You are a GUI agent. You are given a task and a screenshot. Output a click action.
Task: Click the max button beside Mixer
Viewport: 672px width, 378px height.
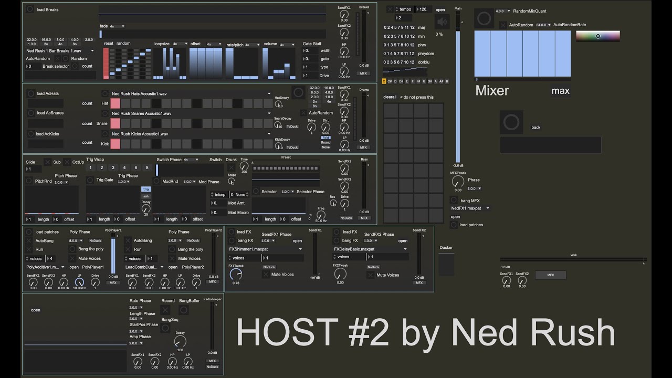point(561,91)
